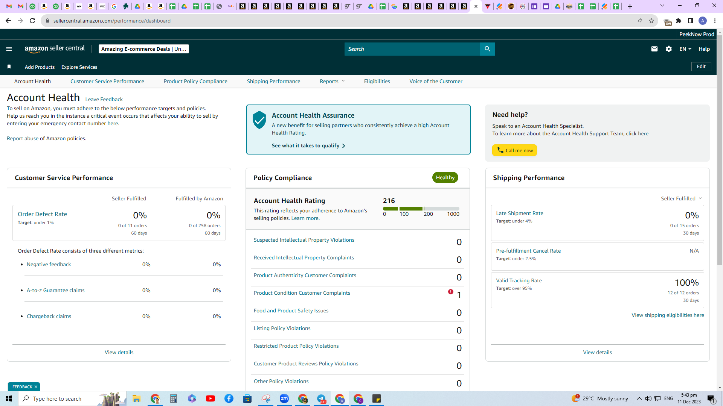This screenshot has width=723, height=406.
Task: Click the red alert icon for Product Condition Complaints
Action: pyautogui.click(x=451, y=292)
